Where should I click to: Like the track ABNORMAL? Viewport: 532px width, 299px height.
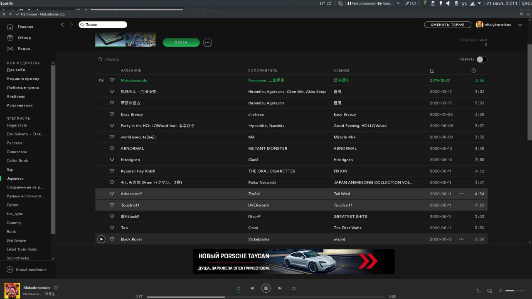pos(112,148)
